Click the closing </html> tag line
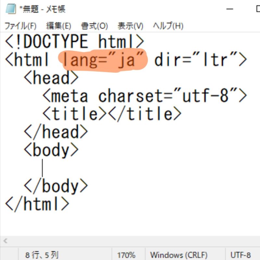Viewport: 260px width, 260px height. 37,204
